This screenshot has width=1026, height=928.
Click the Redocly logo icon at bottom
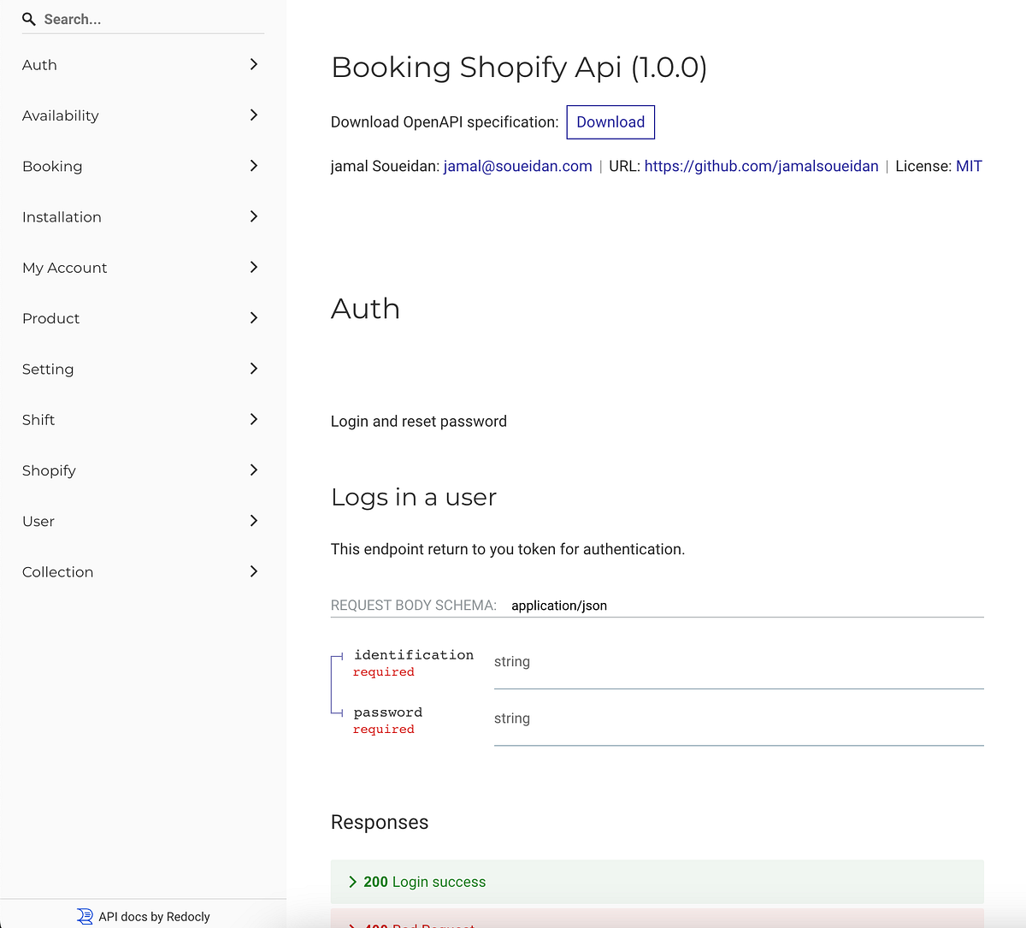click(x=85, y=915)
